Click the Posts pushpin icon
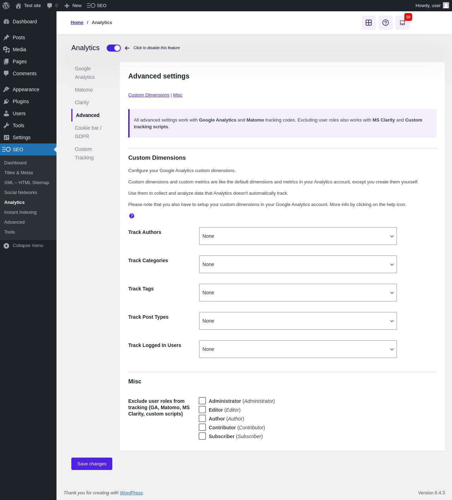Screen dimensions: 452x500 click(x=6, y=37)
